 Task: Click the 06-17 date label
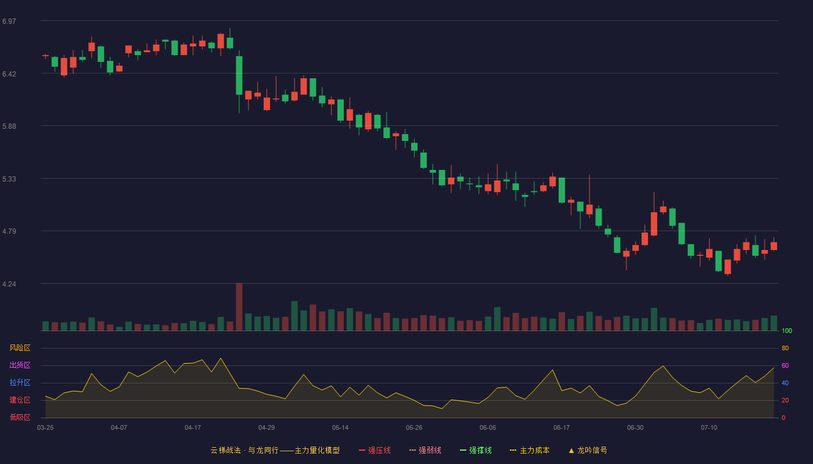coord(562,427)
